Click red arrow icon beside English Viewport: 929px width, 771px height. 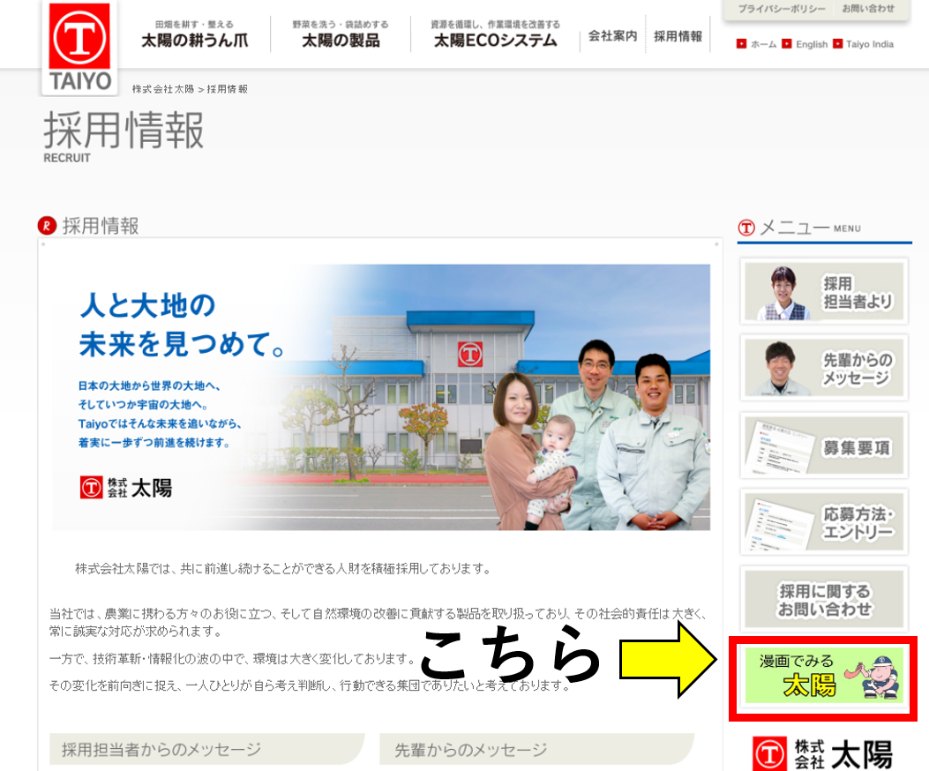(x=787, y=44)
